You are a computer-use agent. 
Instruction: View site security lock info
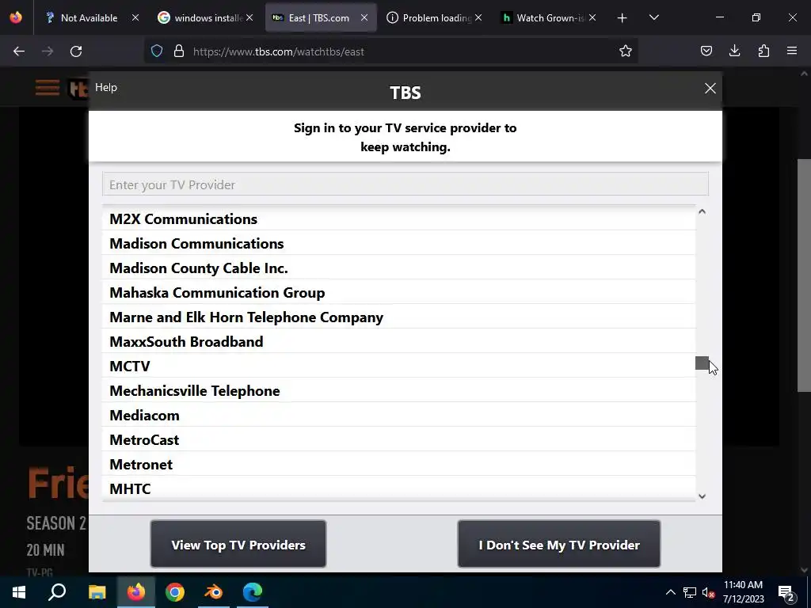tap(179, 51)
